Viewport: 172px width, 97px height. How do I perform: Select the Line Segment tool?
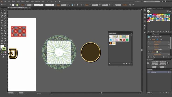point(5,18)
